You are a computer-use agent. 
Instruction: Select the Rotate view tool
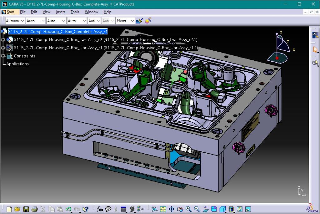(180, 209)
